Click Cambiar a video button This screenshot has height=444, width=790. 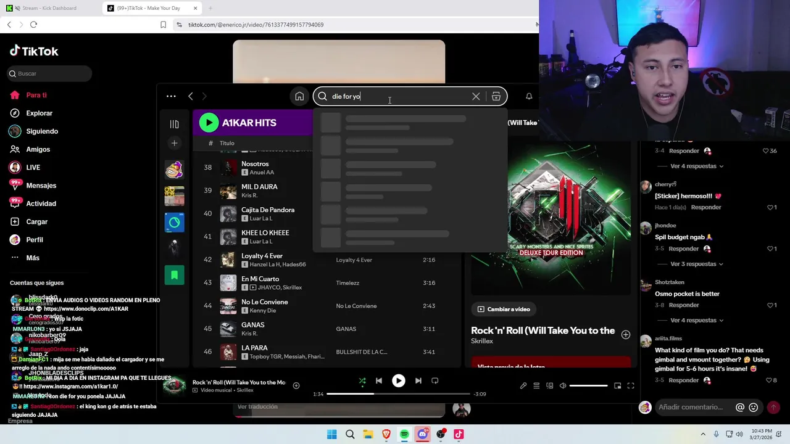point(504,309)
